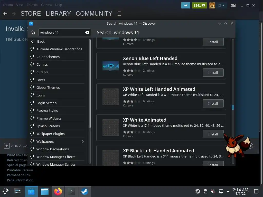Install the three-ratings cursor theme at top
Screen dimensions: 263x197
[213, 42]
